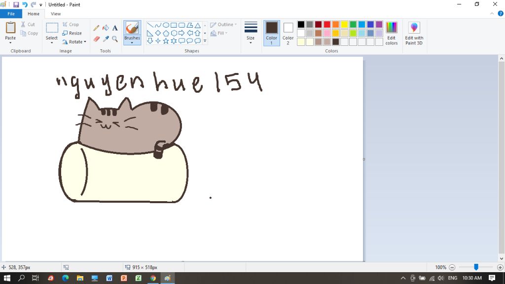The width and height of the screenshot is (505, 284).
Task: Open the File menu
Action: tap(11, 14)
